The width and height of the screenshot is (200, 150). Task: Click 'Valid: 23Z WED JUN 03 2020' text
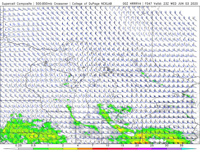point(176,4)
